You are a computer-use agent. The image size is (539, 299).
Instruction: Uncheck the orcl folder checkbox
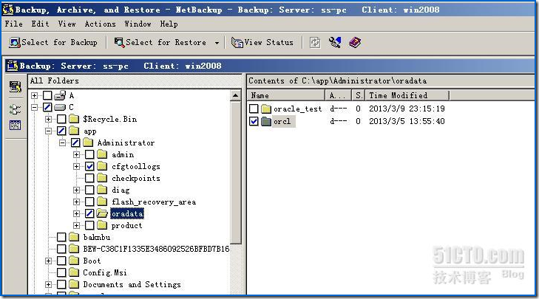pyautogui.click(x=254, y=121)
